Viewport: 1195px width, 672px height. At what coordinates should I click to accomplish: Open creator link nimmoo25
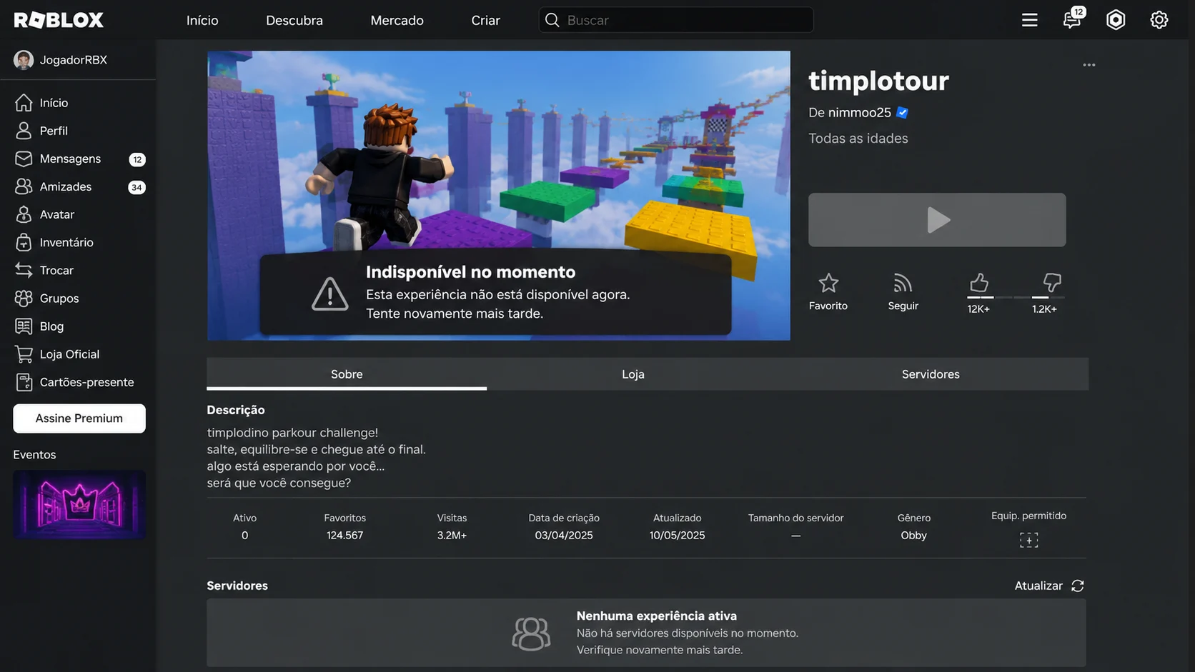(860, 113)
